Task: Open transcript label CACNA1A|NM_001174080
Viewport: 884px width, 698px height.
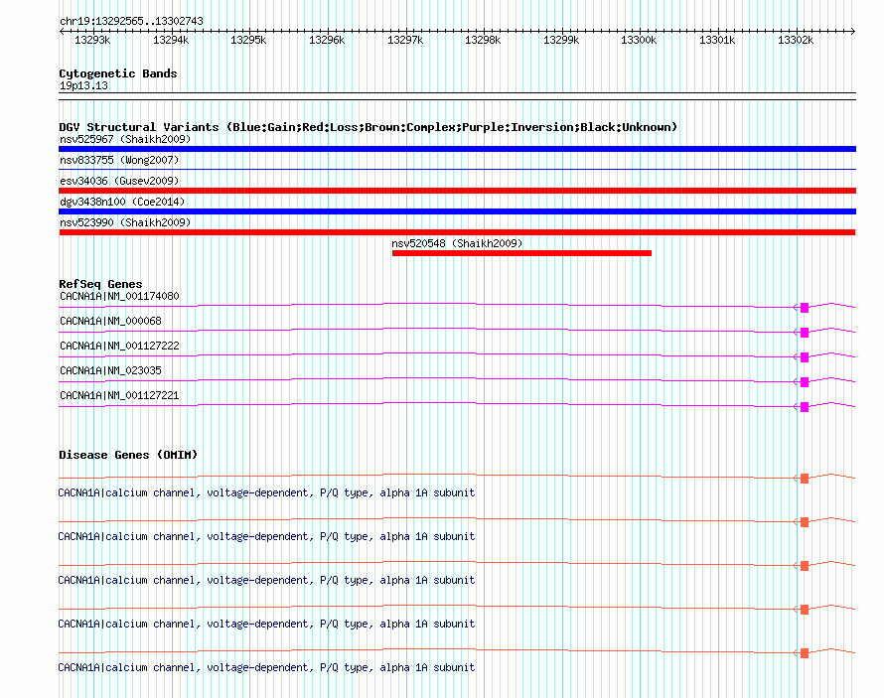Action: click(x=119, y=296)
